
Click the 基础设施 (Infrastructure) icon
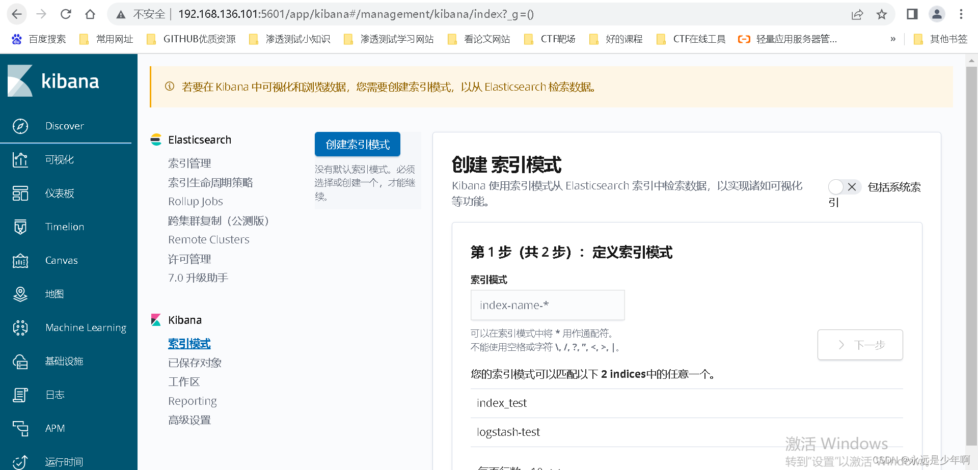tap(20, 361)
